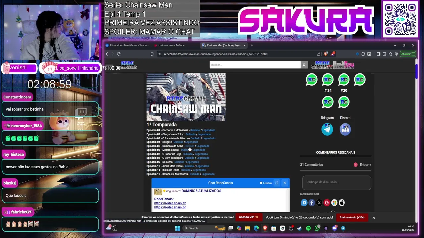Click the magnifier search button next to Buscar

click(304, 65)
